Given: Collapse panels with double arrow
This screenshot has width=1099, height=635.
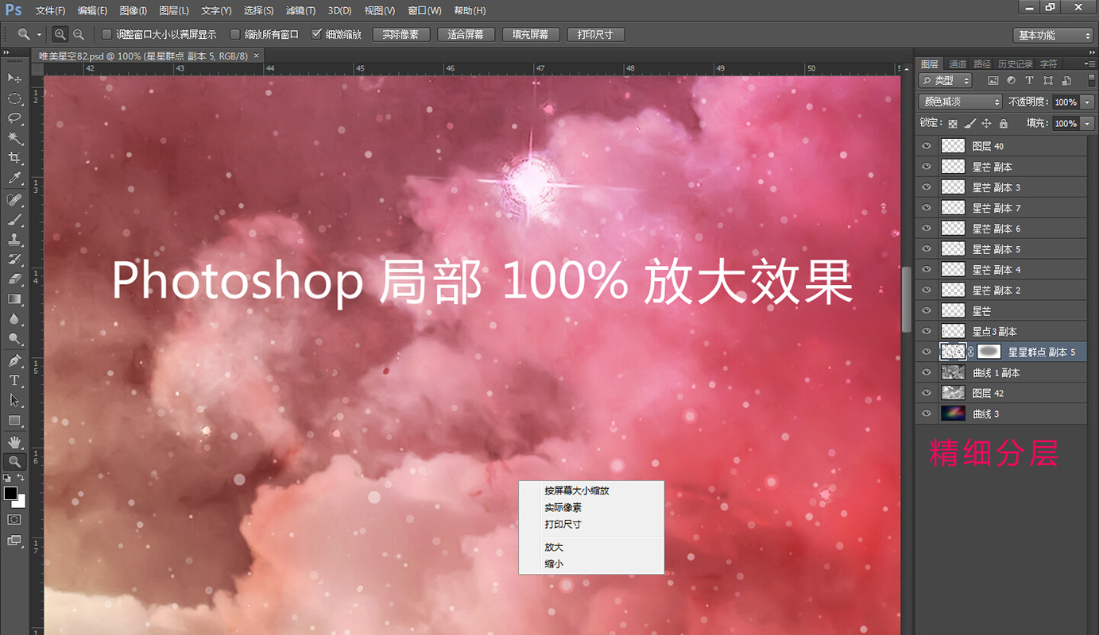Looking at the screenshot, I should point(1090,52).
